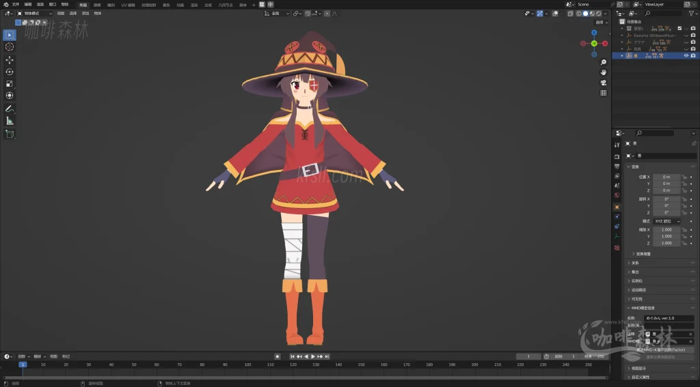Image resolution: width=700 pixels, height=387 pixels.
Task: Click the green Y axis gizmo ball
Action: (594, 44)
